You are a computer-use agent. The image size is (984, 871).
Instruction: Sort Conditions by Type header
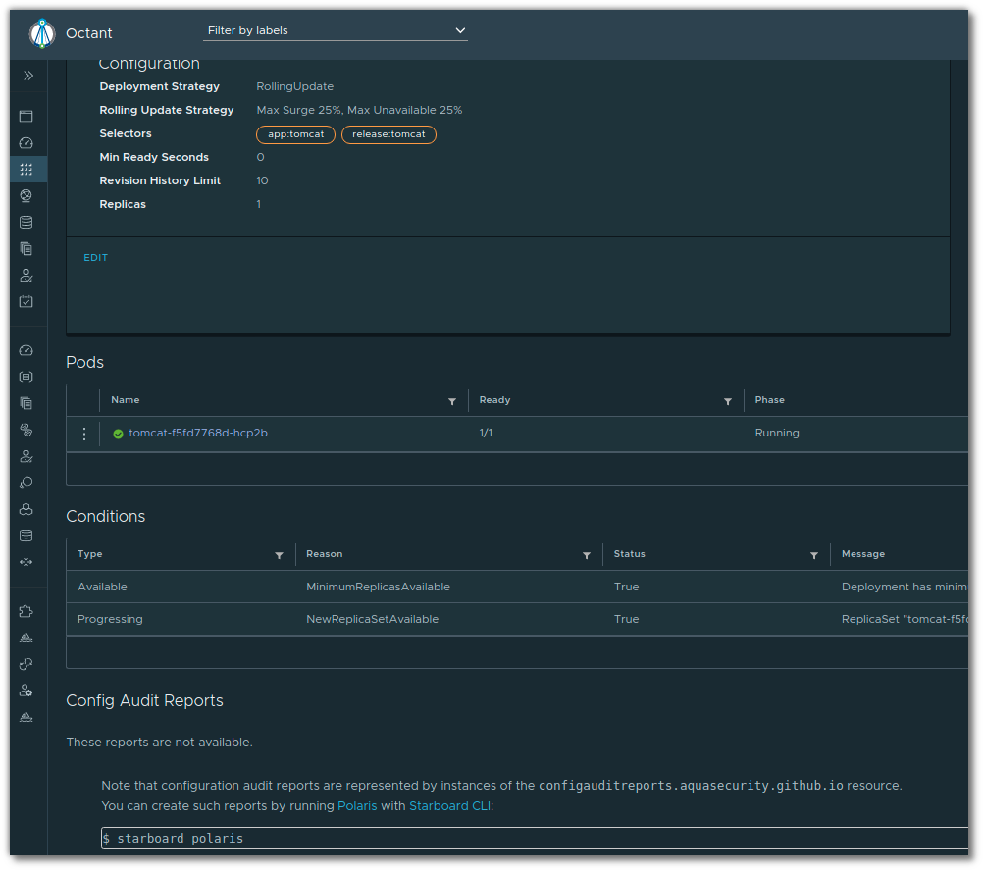tap(89, 554)
